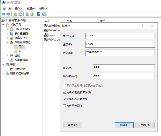Expand 服务和应用程序 tree node

[3, 73]
